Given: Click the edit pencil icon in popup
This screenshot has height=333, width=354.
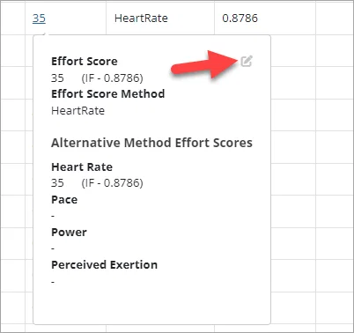Looking at the screenshot, I should 247,61.
